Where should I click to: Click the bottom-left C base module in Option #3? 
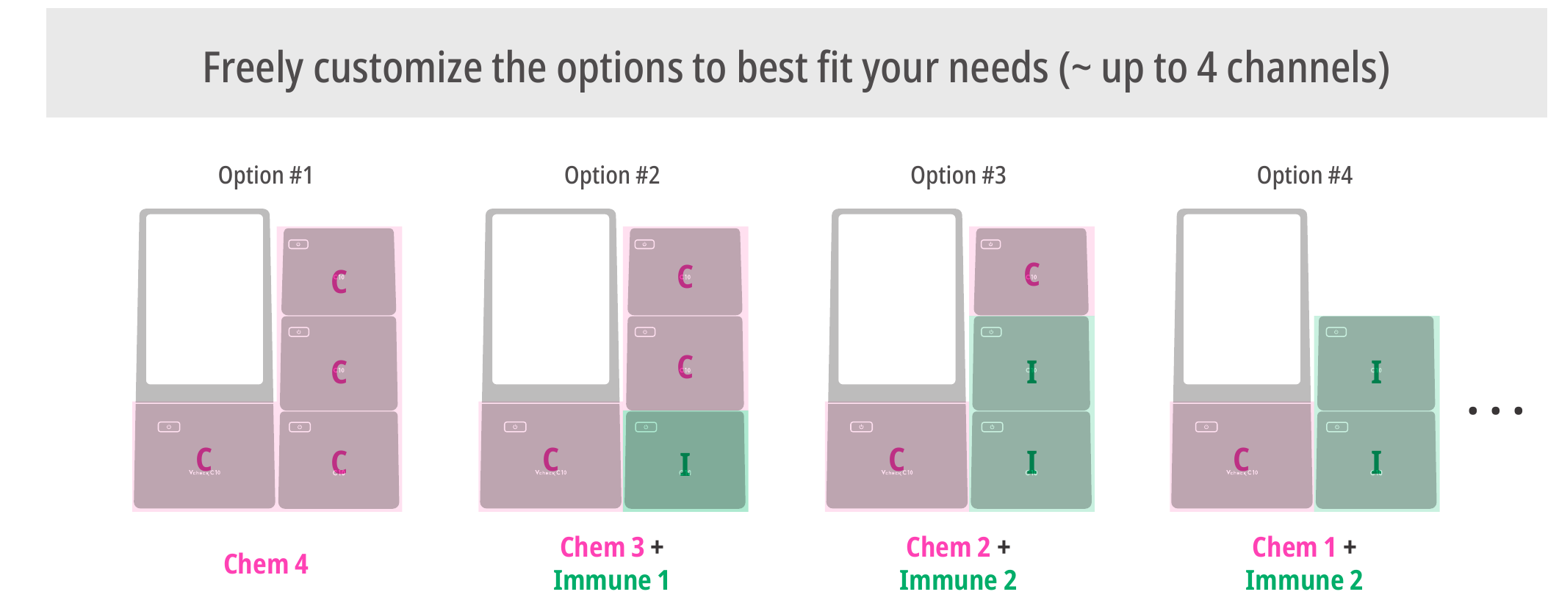(x=897, y=456)
